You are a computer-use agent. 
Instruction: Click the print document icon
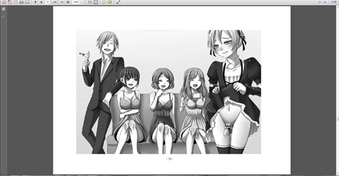[x=21, y=2]
